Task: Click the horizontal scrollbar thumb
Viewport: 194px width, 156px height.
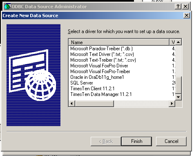Action: pyautogui.click(x=94, y=104)
